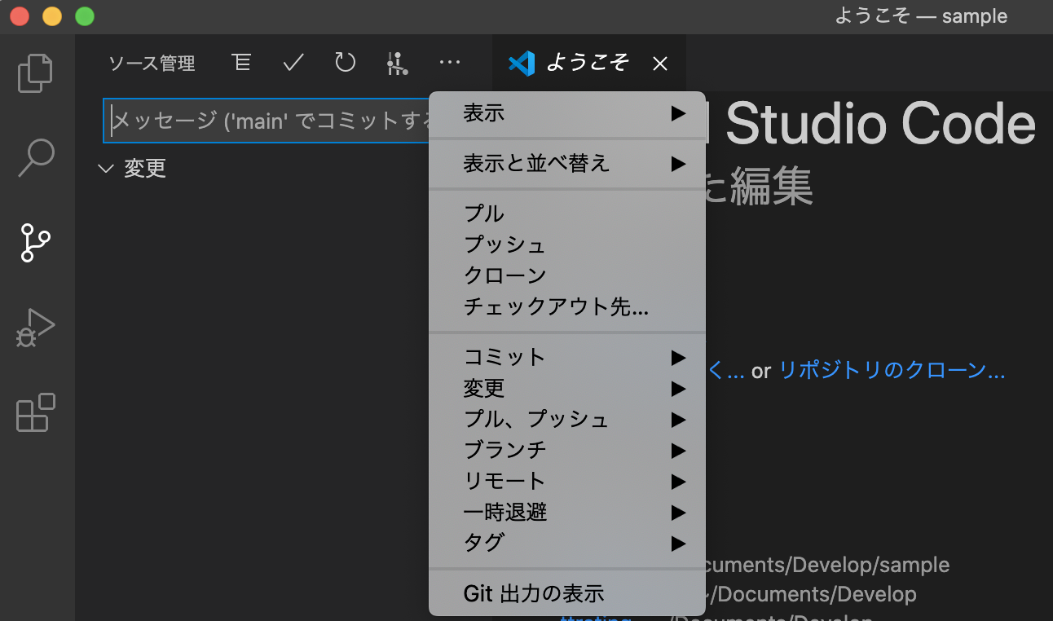Click the yellow minimize traffic light
Screen dimensions: 1053x621
tap(51, 15)
